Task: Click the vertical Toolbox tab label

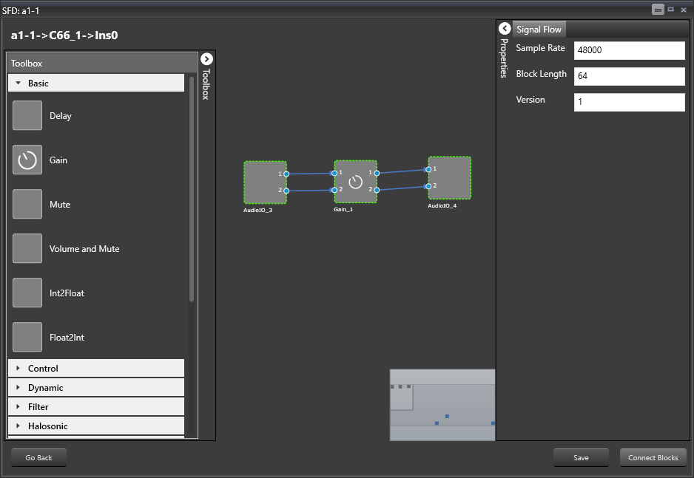Action: coord(206,84)
